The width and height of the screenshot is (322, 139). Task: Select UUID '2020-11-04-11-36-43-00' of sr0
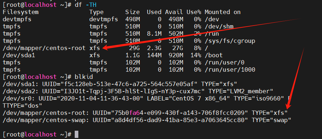tap(100, 98)
